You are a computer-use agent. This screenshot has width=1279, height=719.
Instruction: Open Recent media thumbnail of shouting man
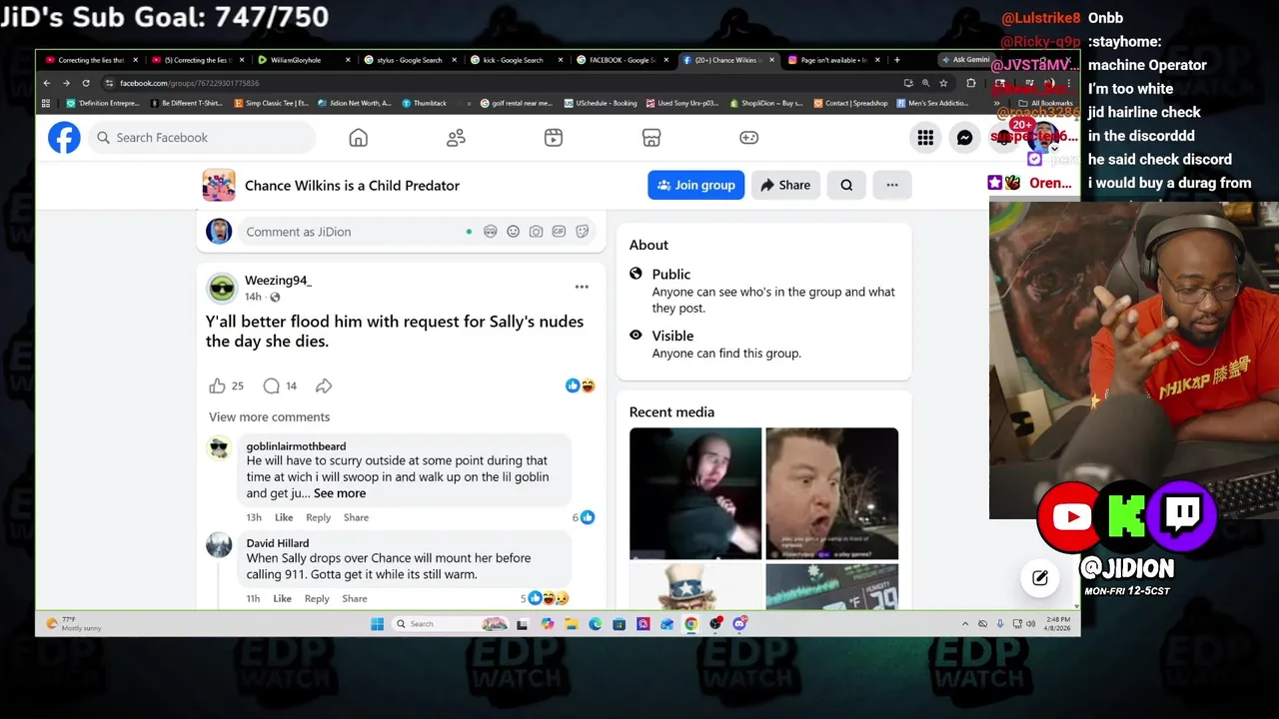click(x=831, y=493)
